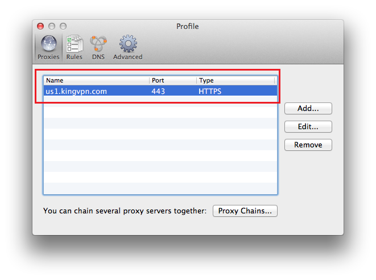Click the Add... button
Image resolution: width=376 pixels, height=280 pixels.
coord(308,109)
